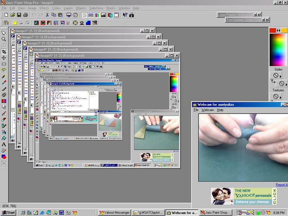The image size is (288, 216).
Task: Click the Cut scissors icon
Action: point(47,15)
